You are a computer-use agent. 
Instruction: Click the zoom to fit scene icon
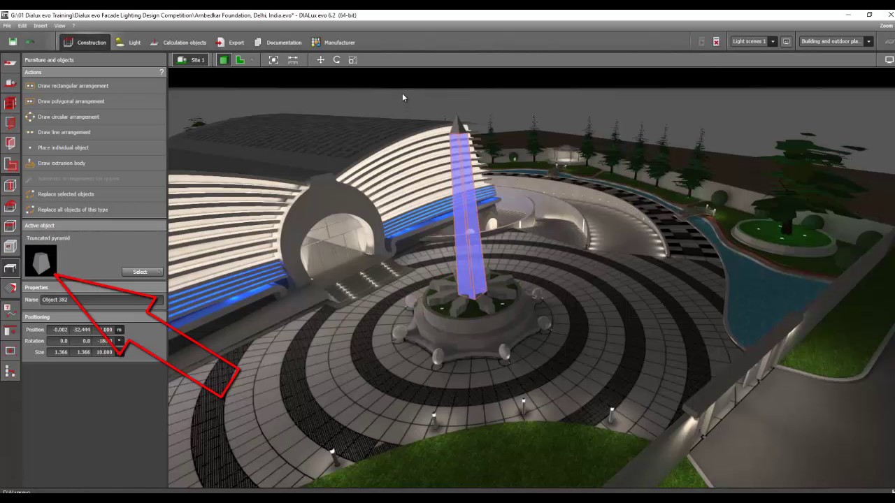[x=273, y=60]
